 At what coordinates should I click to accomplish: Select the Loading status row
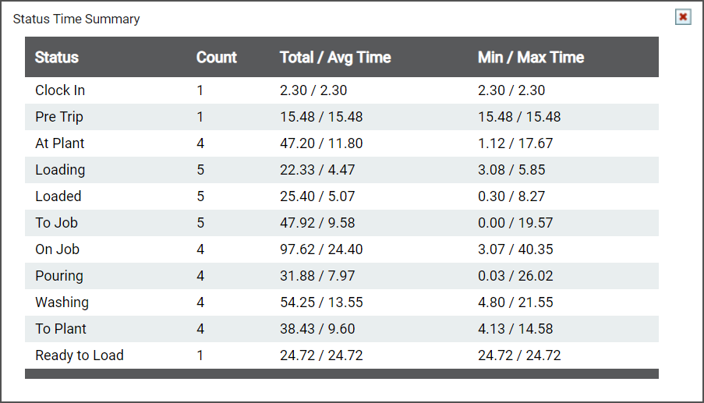click(341, 170)
